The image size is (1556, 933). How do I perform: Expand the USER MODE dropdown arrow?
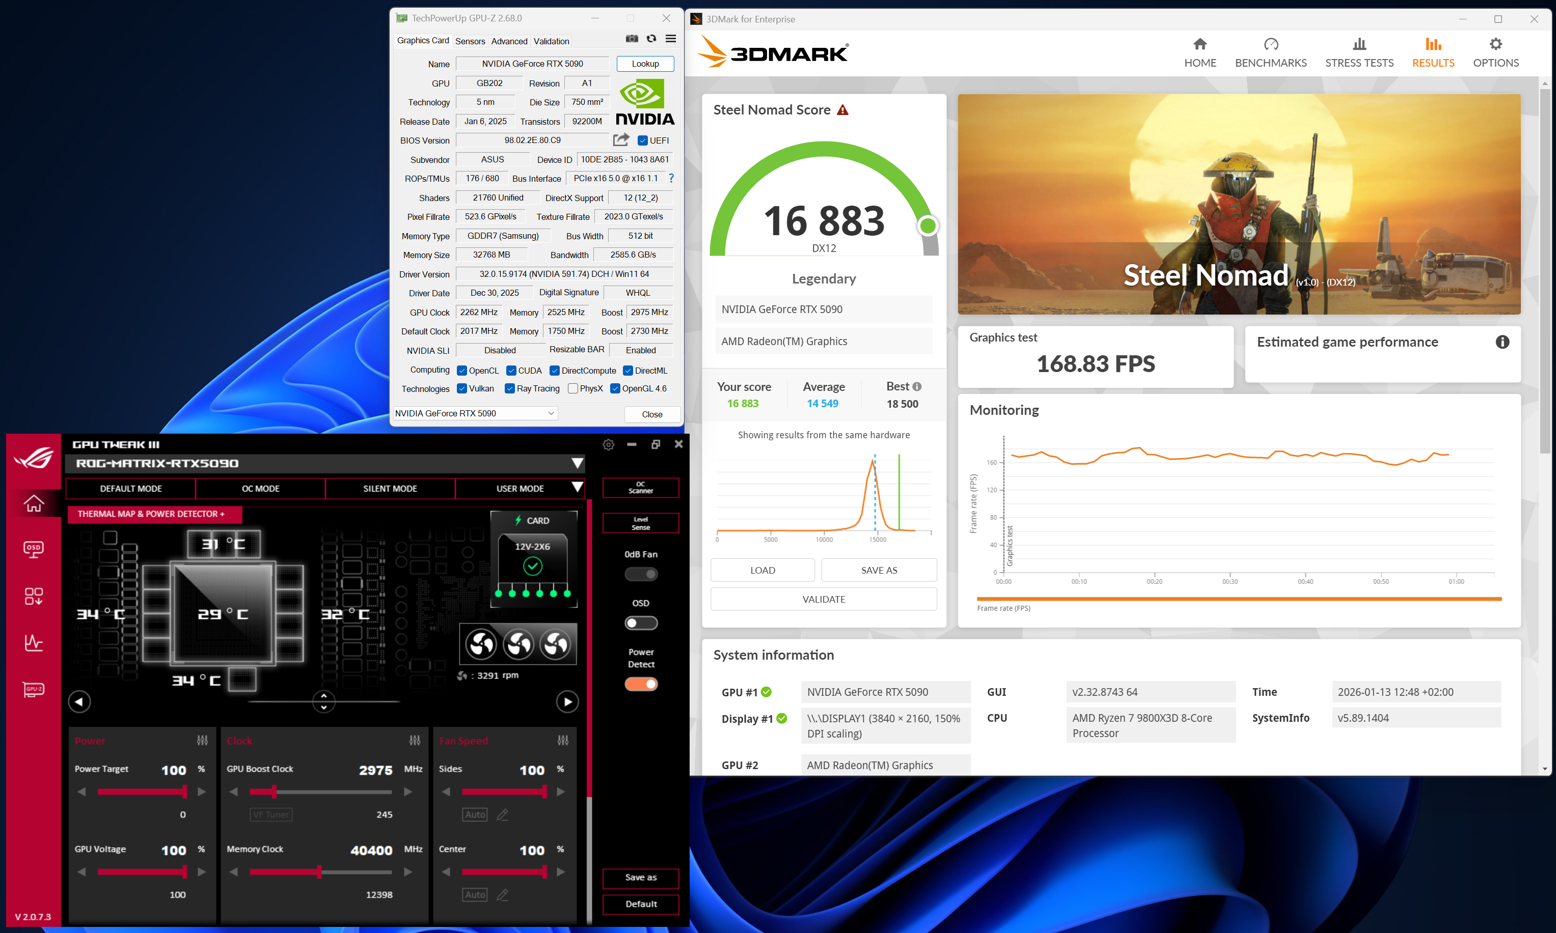[x=577, y=487]
